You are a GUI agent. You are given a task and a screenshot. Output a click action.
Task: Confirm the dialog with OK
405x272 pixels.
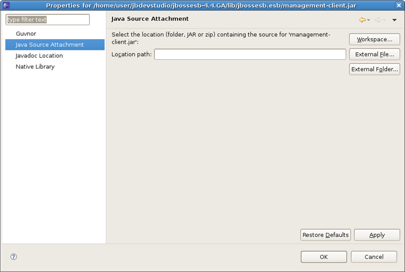[x=324, y=257]
